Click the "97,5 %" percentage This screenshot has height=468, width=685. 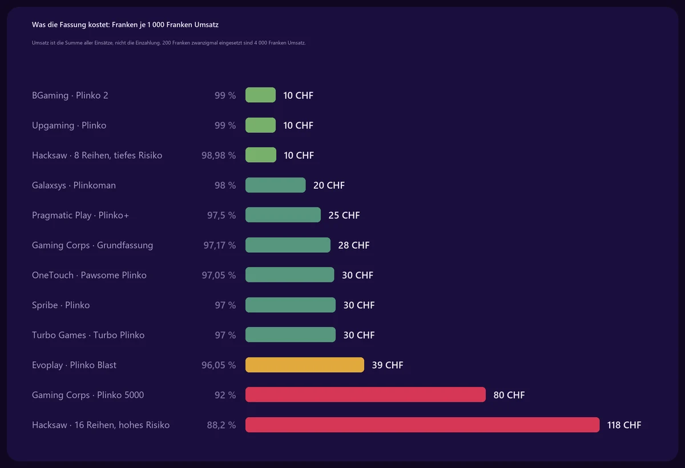(x=221, y=215)
